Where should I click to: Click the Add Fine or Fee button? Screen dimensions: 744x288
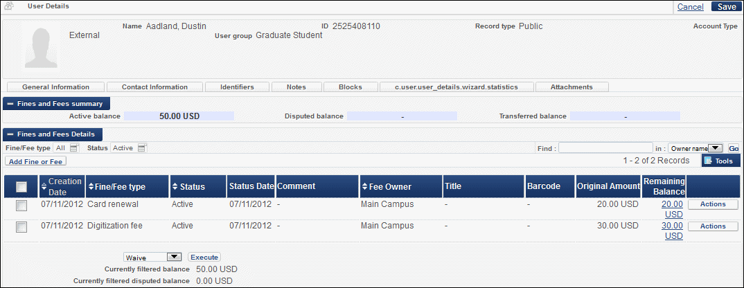click(x=35, y=161)
